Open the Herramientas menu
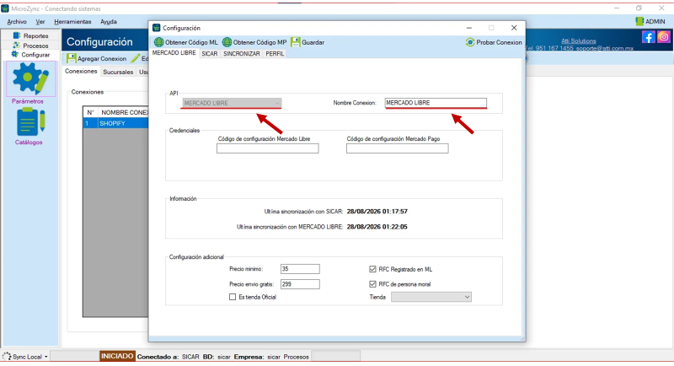 coord(72,21)
